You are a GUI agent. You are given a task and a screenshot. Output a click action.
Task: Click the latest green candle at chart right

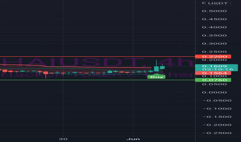(x=162, y=67)
